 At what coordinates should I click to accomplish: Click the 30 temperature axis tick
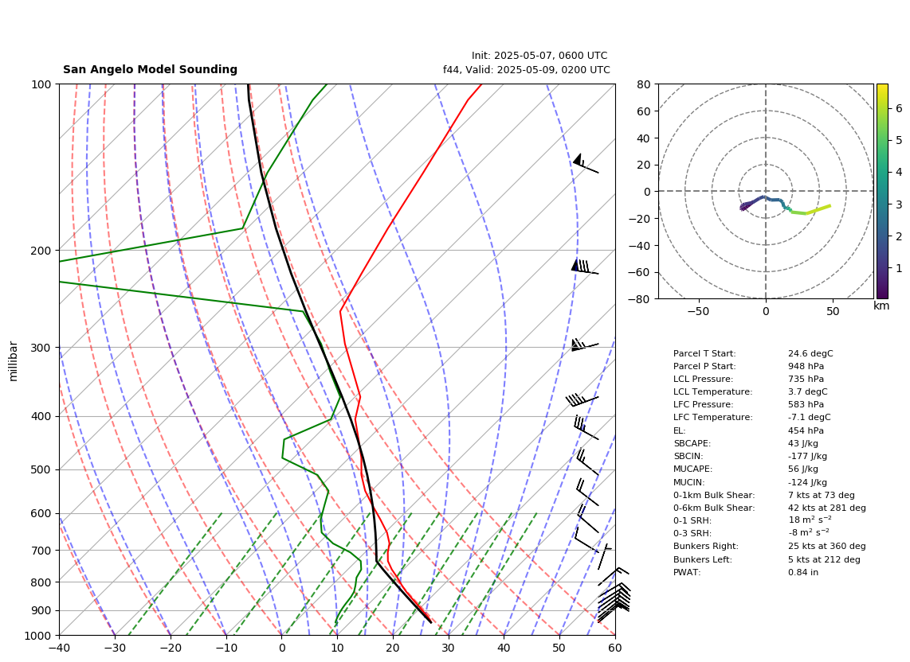tap(449, 648)
